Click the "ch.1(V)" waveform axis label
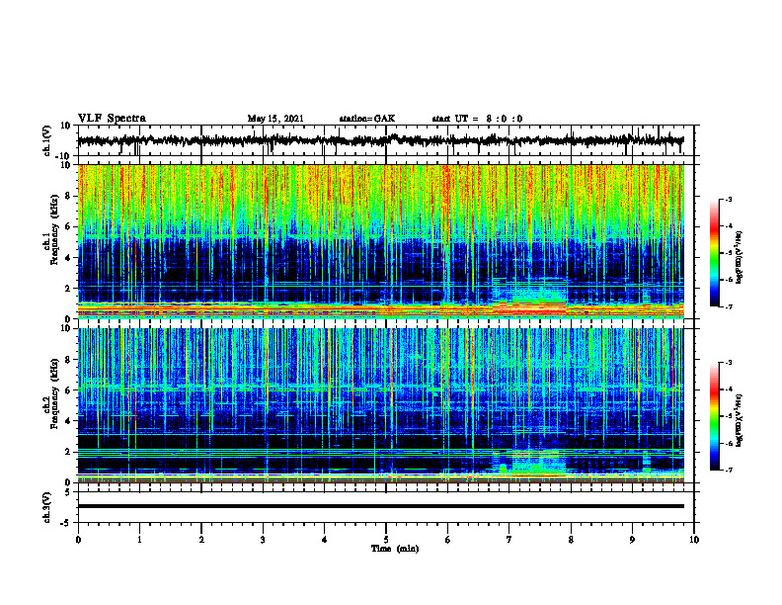Screen dimensions: 782x605 coord(47,140)
